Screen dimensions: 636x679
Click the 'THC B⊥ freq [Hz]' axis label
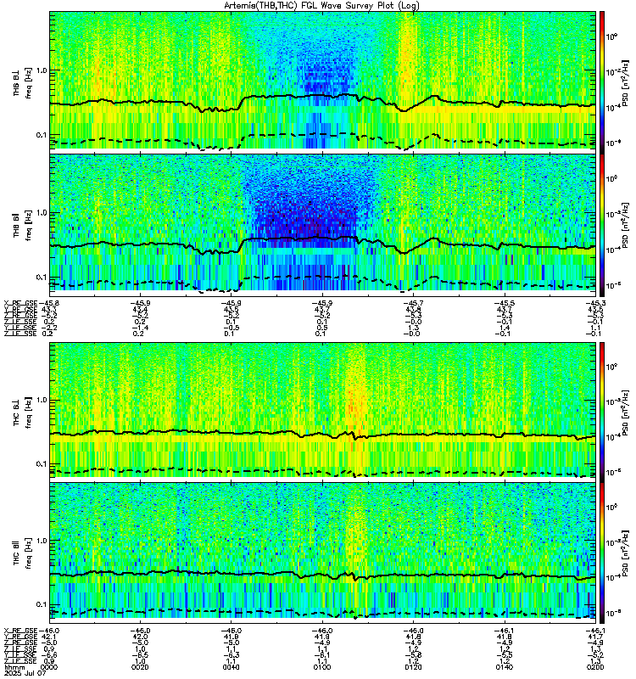tap(23, 412)
